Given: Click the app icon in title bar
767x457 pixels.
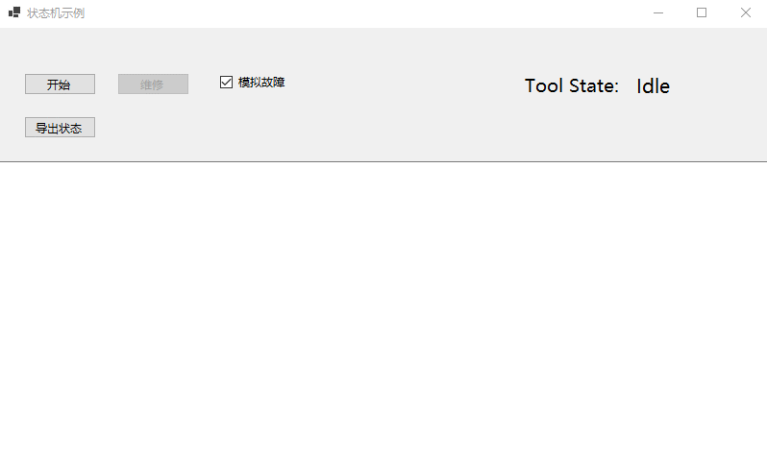Looking at the screenshot, I should [x=13, y=12].
